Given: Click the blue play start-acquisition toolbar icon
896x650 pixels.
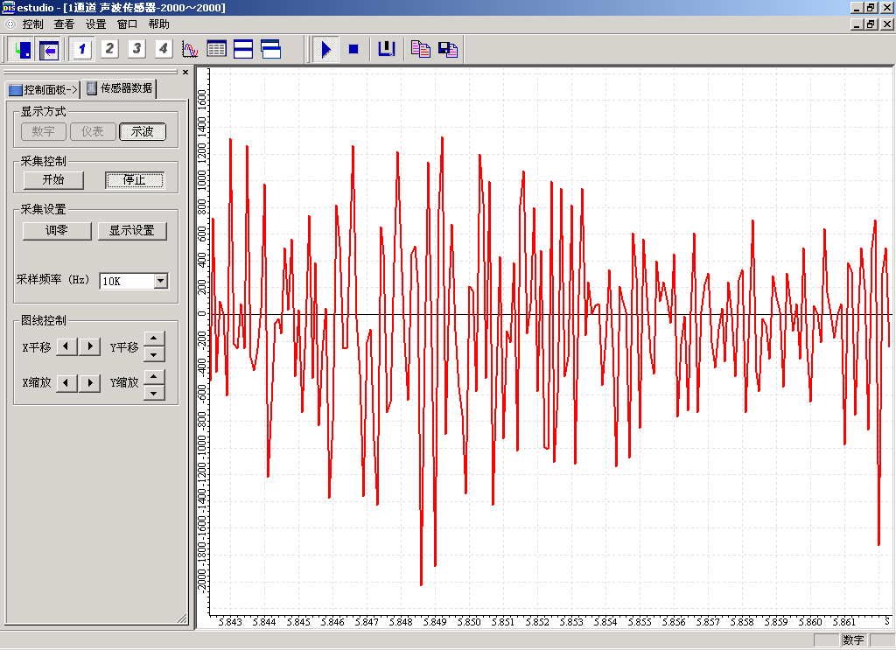Looking at the screenshot, I should 325,49.
